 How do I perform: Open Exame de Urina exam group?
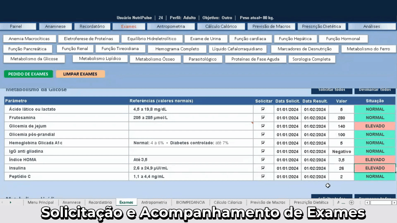pos(206,39)
